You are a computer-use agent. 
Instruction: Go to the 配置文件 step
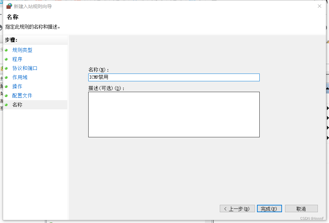pos(22,96)
